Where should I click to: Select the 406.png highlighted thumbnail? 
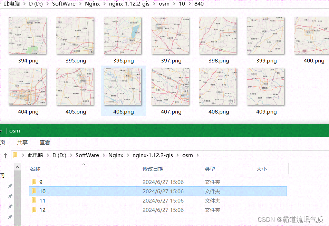(x=123, y=87)
